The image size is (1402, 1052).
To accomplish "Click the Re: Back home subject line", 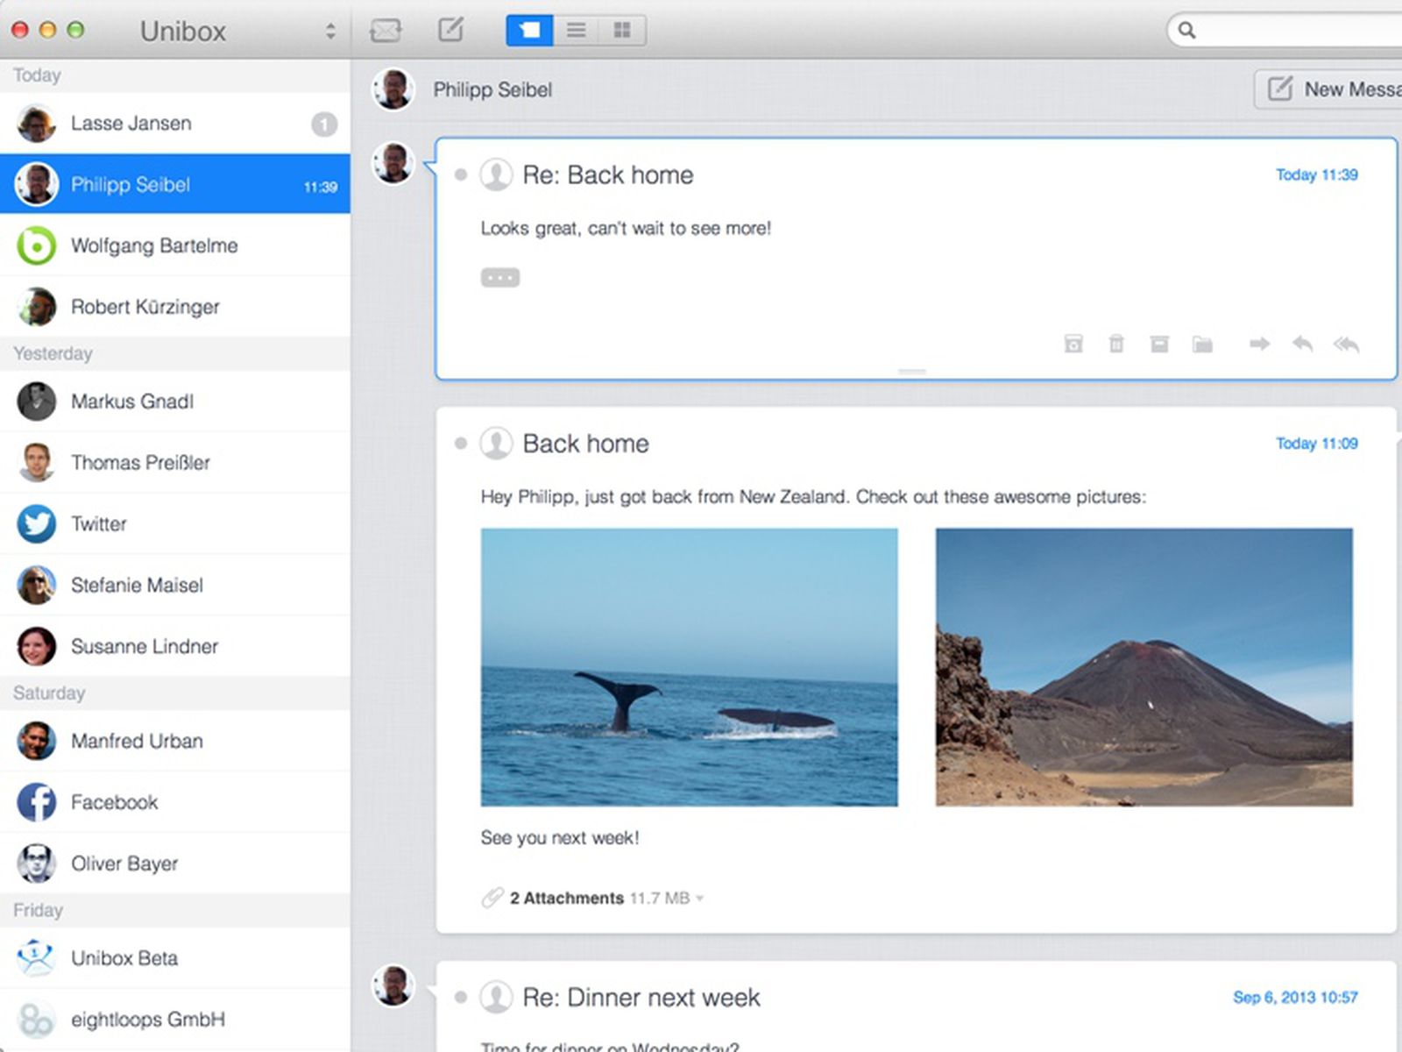I will [608, 175].
